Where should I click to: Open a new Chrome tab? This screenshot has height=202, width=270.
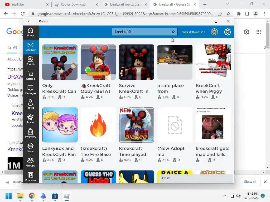click(x=205, y=5)
